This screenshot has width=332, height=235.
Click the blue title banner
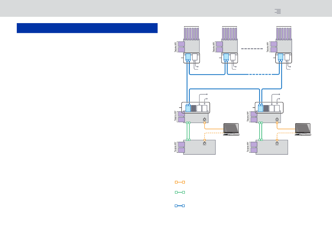pyautogui.click(x=87, y=28)
